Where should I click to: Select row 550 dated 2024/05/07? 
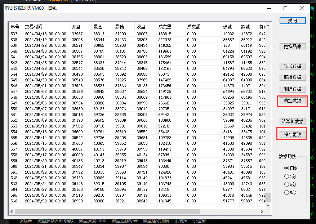coord(137,109)
